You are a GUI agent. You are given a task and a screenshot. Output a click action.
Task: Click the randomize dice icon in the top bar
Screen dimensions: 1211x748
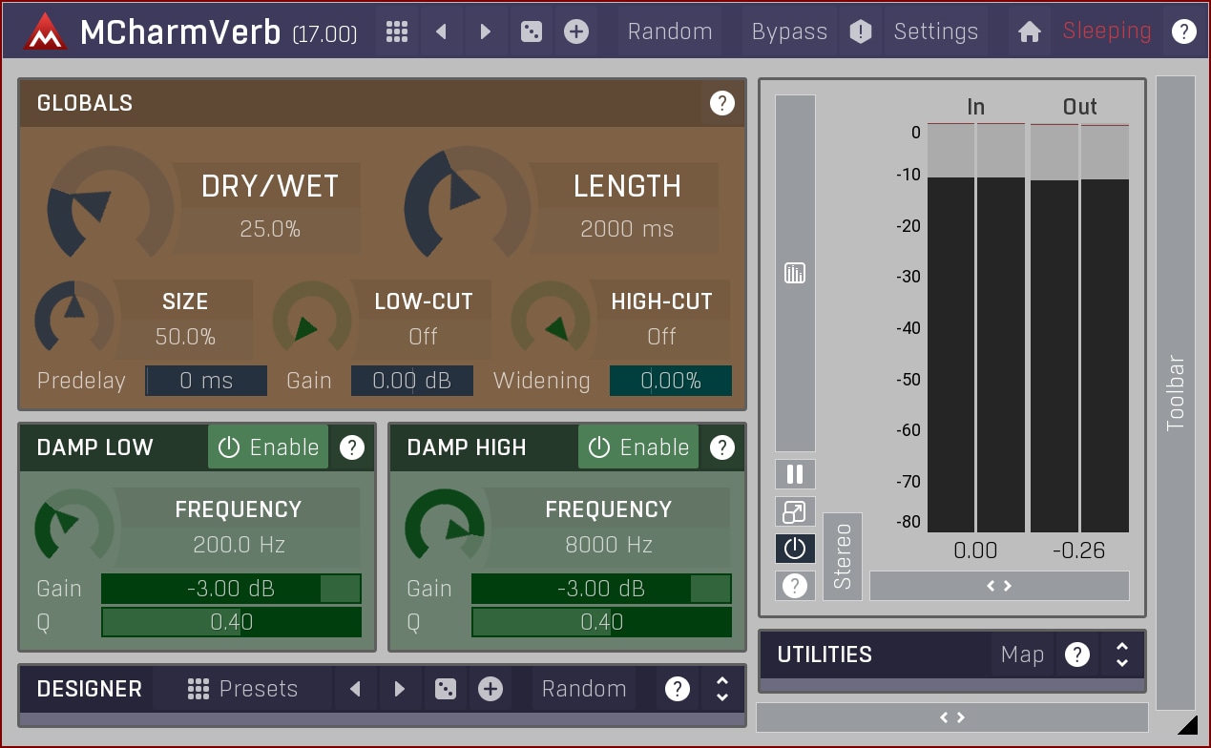pos(531,31)
